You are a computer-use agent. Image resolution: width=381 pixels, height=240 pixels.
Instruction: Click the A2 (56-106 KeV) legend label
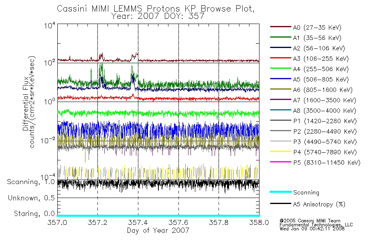coord(319,48)
